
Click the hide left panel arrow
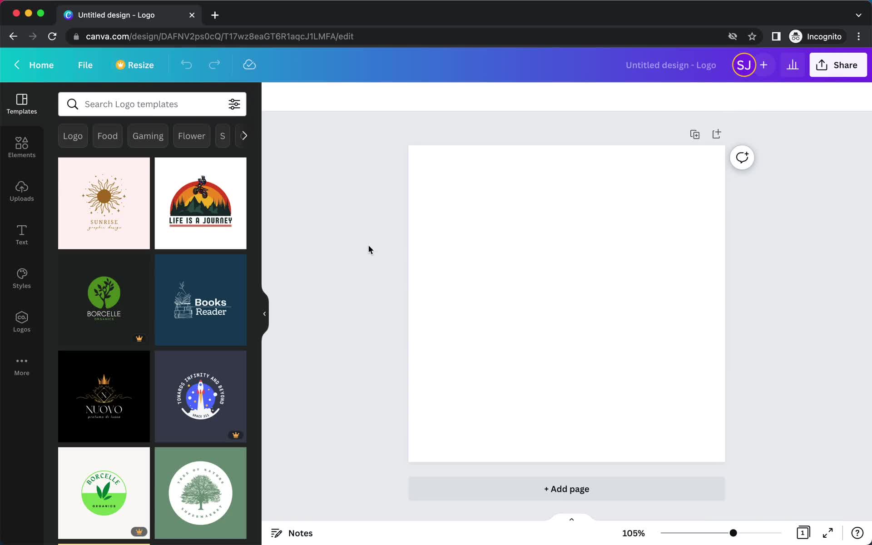click(x=263, y=312)
